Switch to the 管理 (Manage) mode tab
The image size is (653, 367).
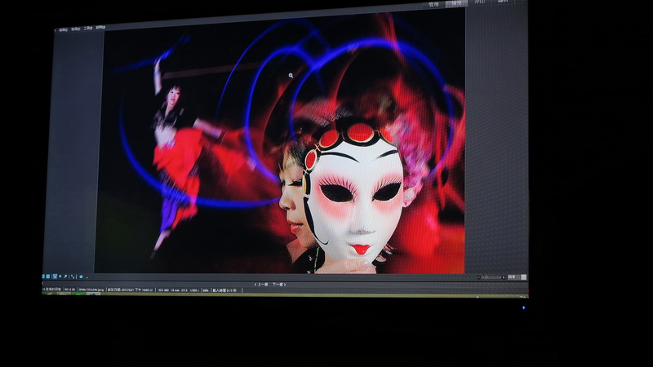[x=433, y=4]
